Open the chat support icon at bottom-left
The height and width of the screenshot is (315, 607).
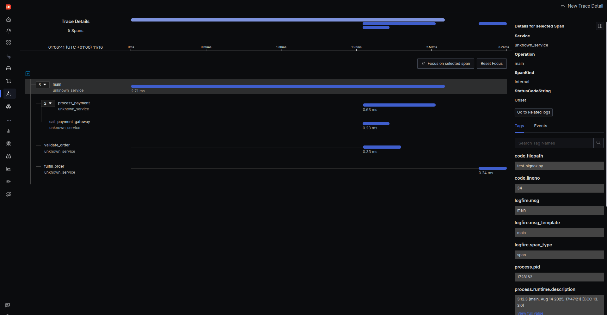(x=8, y=305)
